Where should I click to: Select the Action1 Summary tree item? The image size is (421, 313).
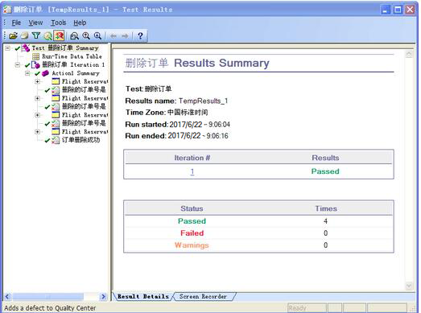pos(76,73)
